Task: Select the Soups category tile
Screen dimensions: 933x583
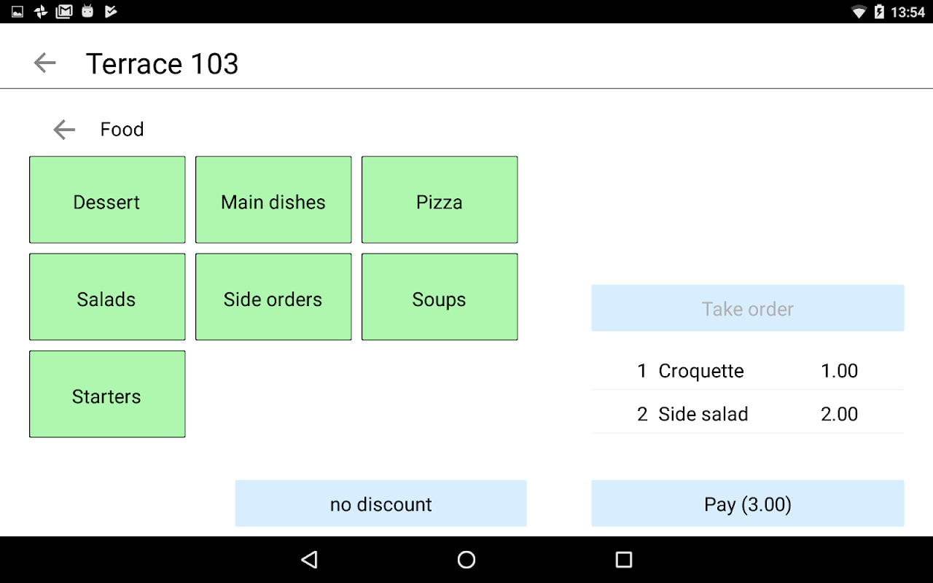Action: tap(440, 297)
